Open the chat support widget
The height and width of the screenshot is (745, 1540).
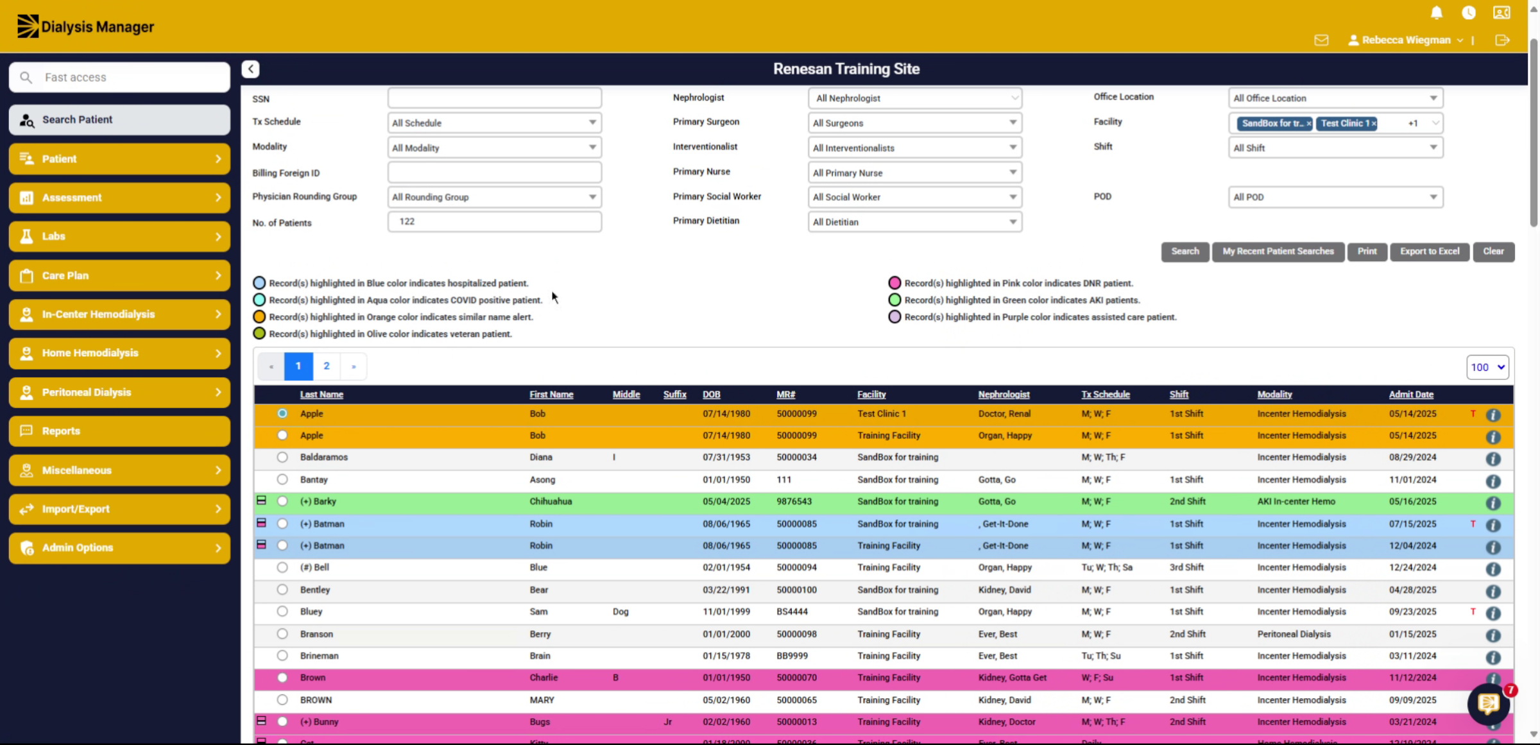coord(1489,704)
